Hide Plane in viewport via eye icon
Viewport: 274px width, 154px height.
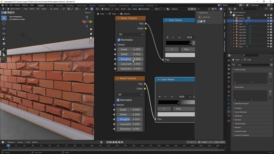268,47
